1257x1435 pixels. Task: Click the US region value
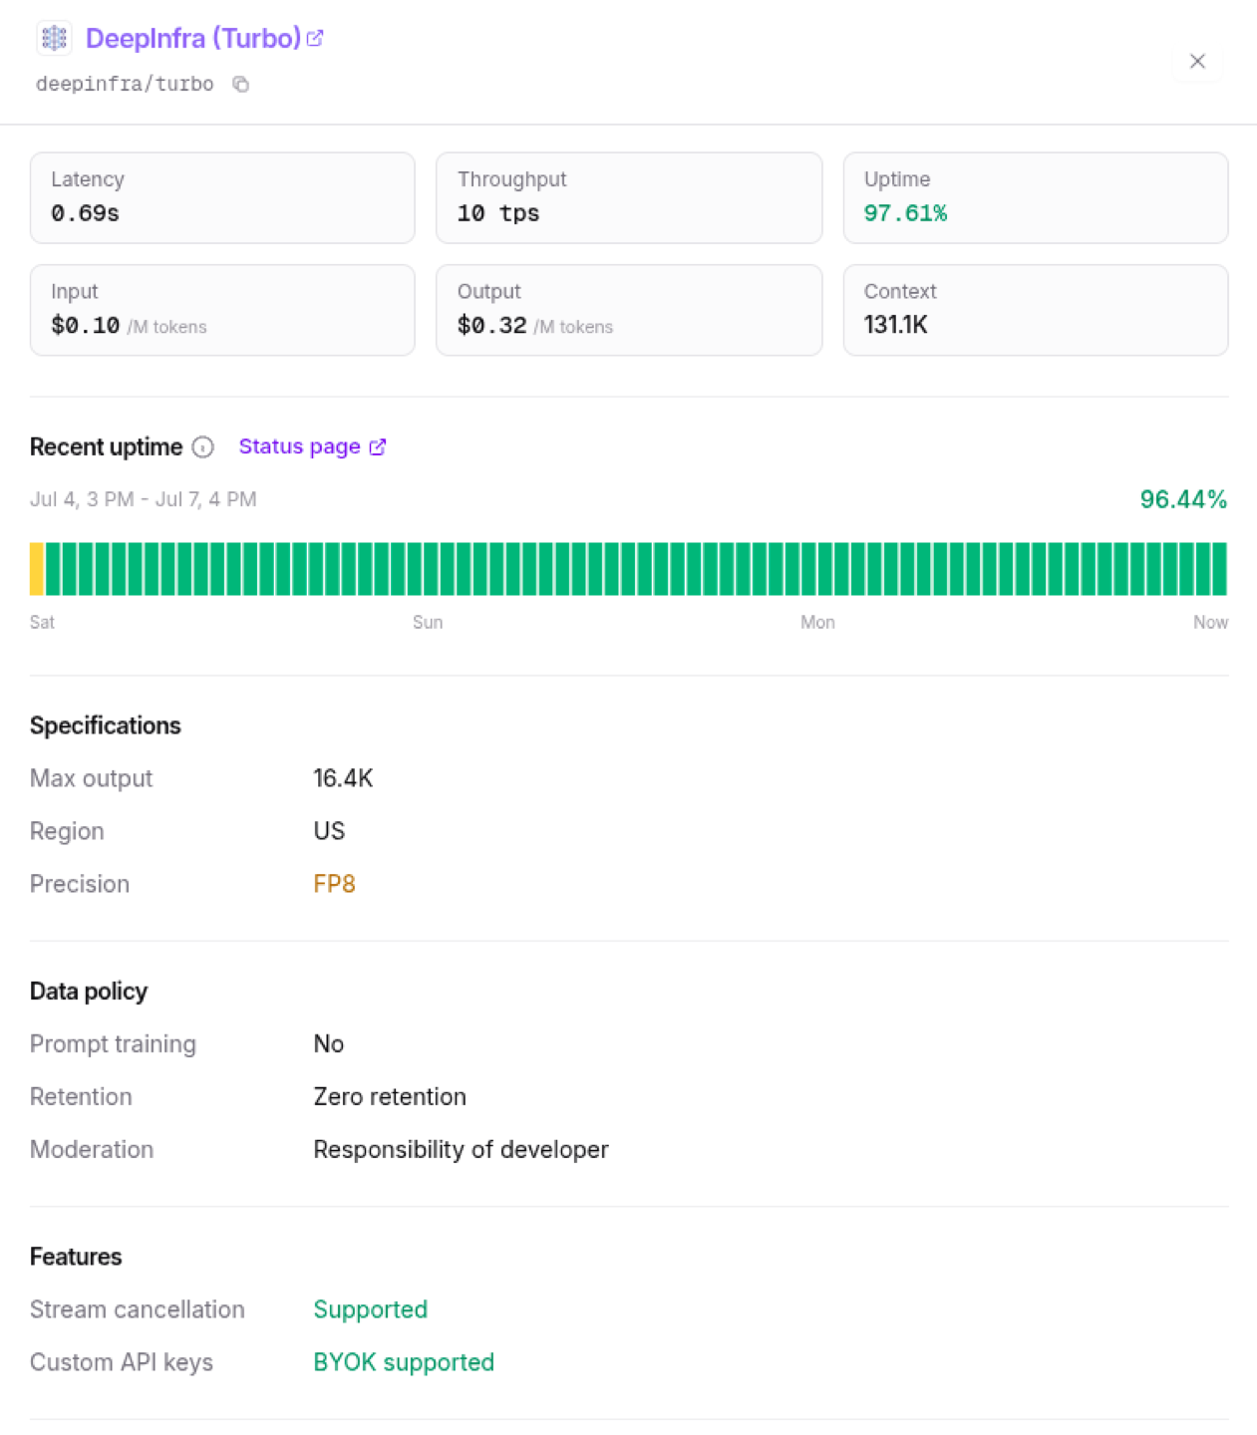pos(329,831)
